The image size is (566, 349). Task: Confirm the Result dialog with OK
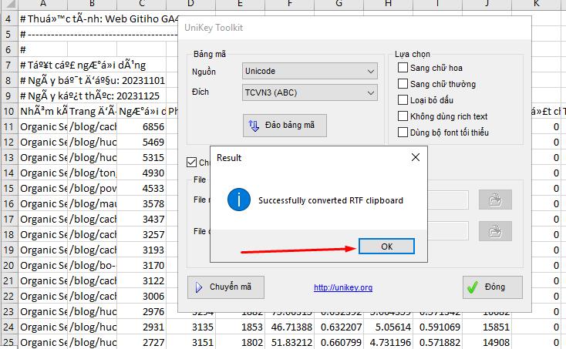386,247
